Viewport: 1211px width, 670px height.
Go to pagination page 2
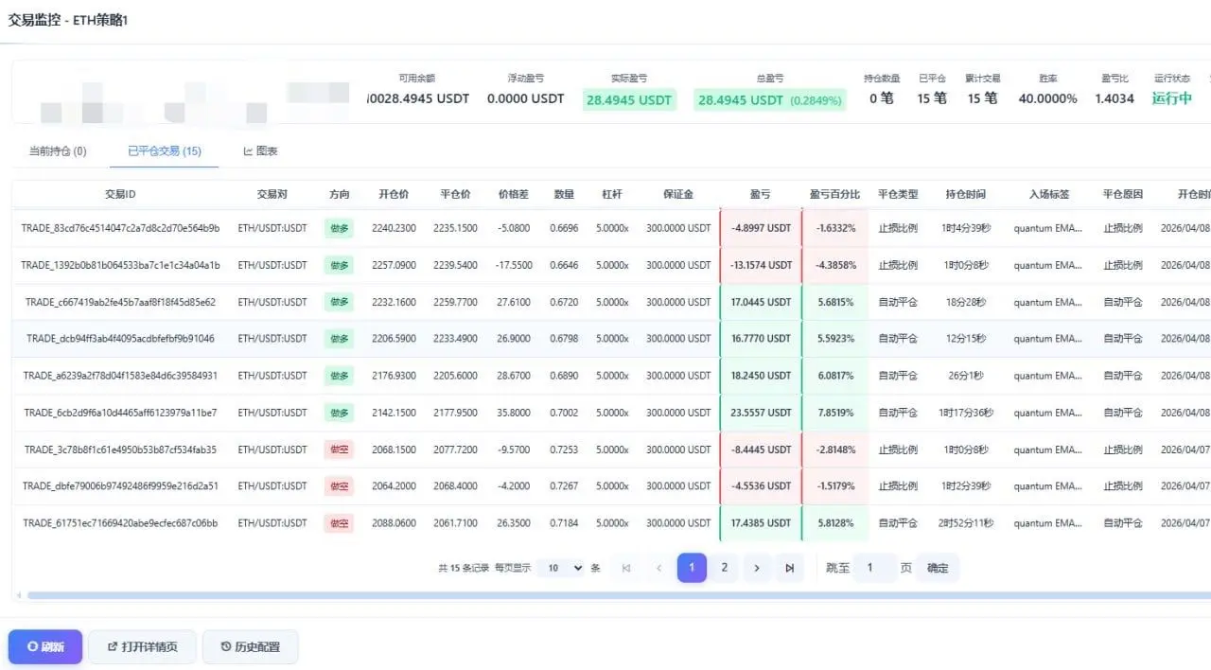pyautogui.click(x=725, y=568)
